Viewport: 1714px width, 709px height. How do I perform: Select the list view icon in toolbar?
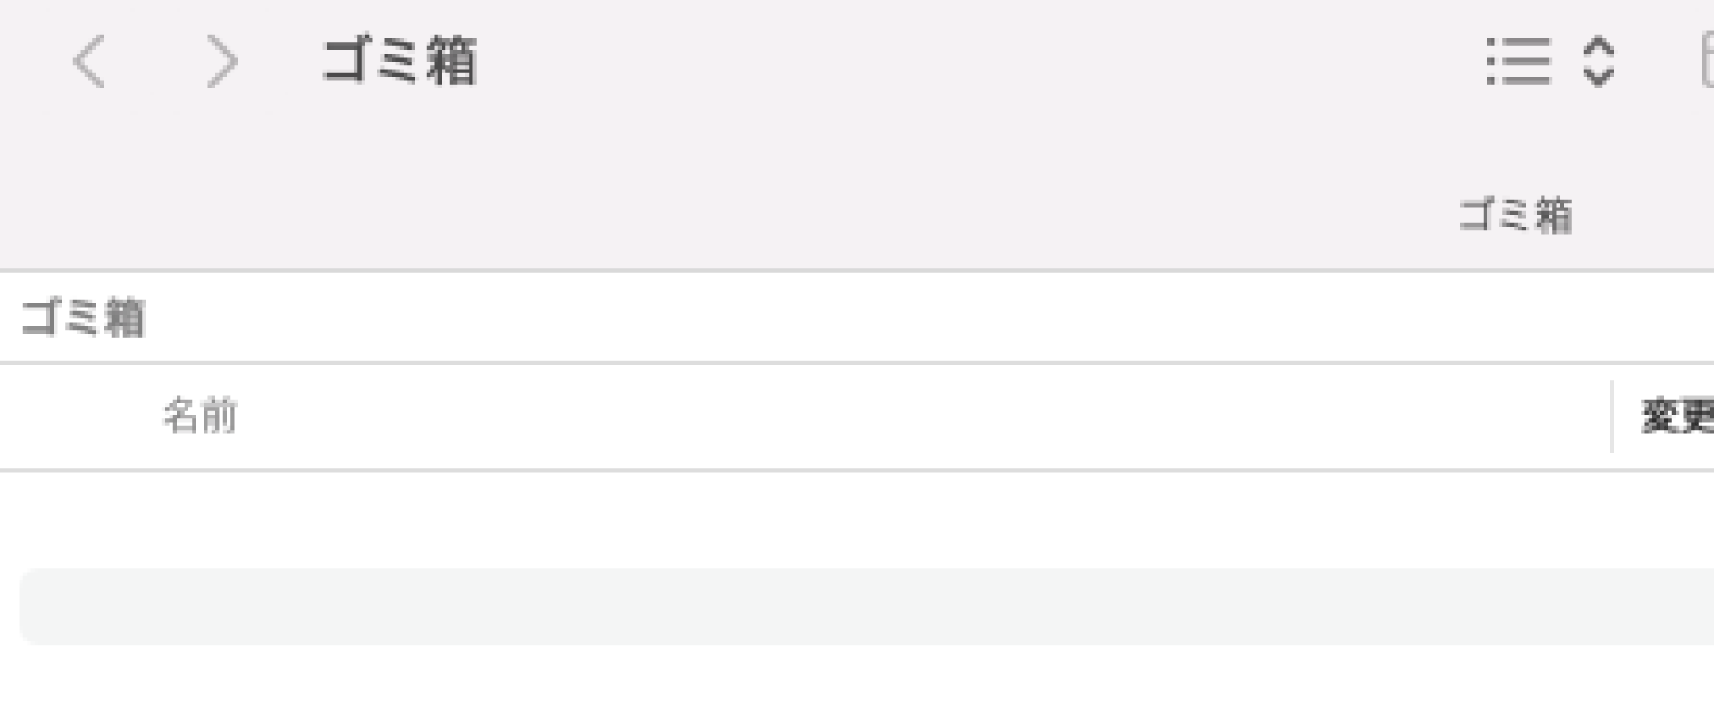coord(1518,62)
